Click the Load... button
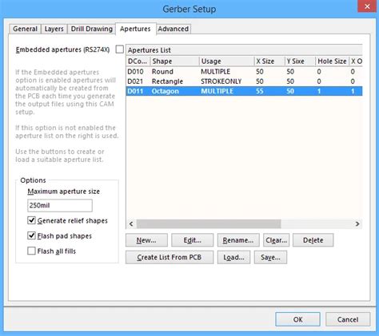379x336 pixels. click(233, 257)
